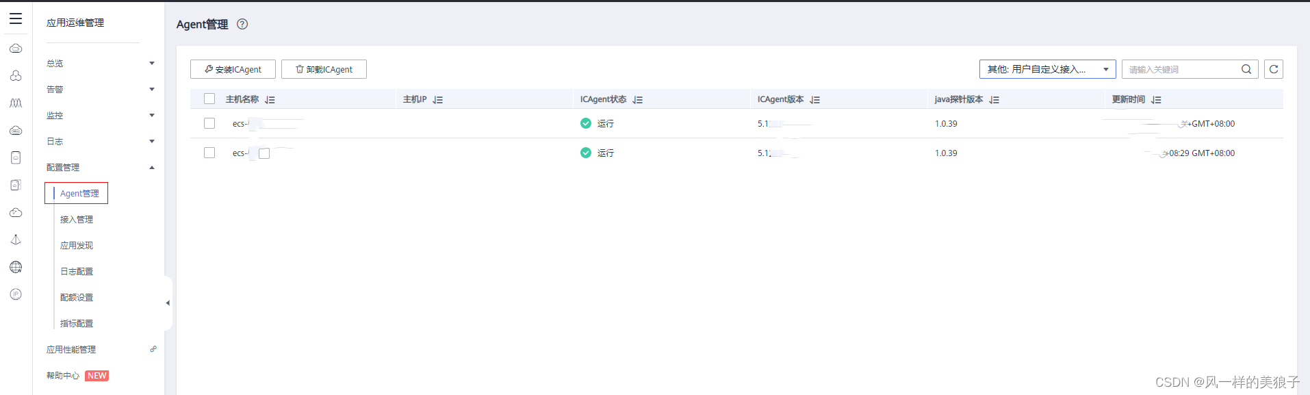Sort by 主机名称 column icon
This screenshot has width=1310, height=395.
coord(270,100)
